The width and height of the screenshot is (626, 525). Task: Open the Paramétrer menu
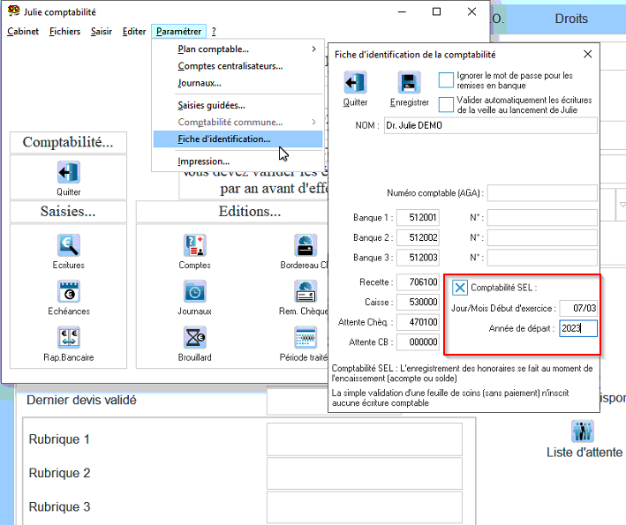point(179,31)
